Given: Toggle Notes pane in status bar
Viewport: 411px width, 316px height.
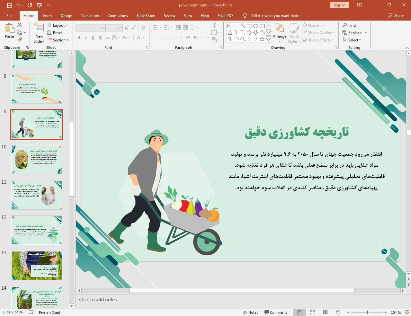Looking at the screenshot, I should click(251, 312).
